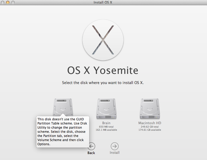The width and height of the screenshot is (207, 160).
Task: Click the Macintosh HD disk name
Action: 150,123
